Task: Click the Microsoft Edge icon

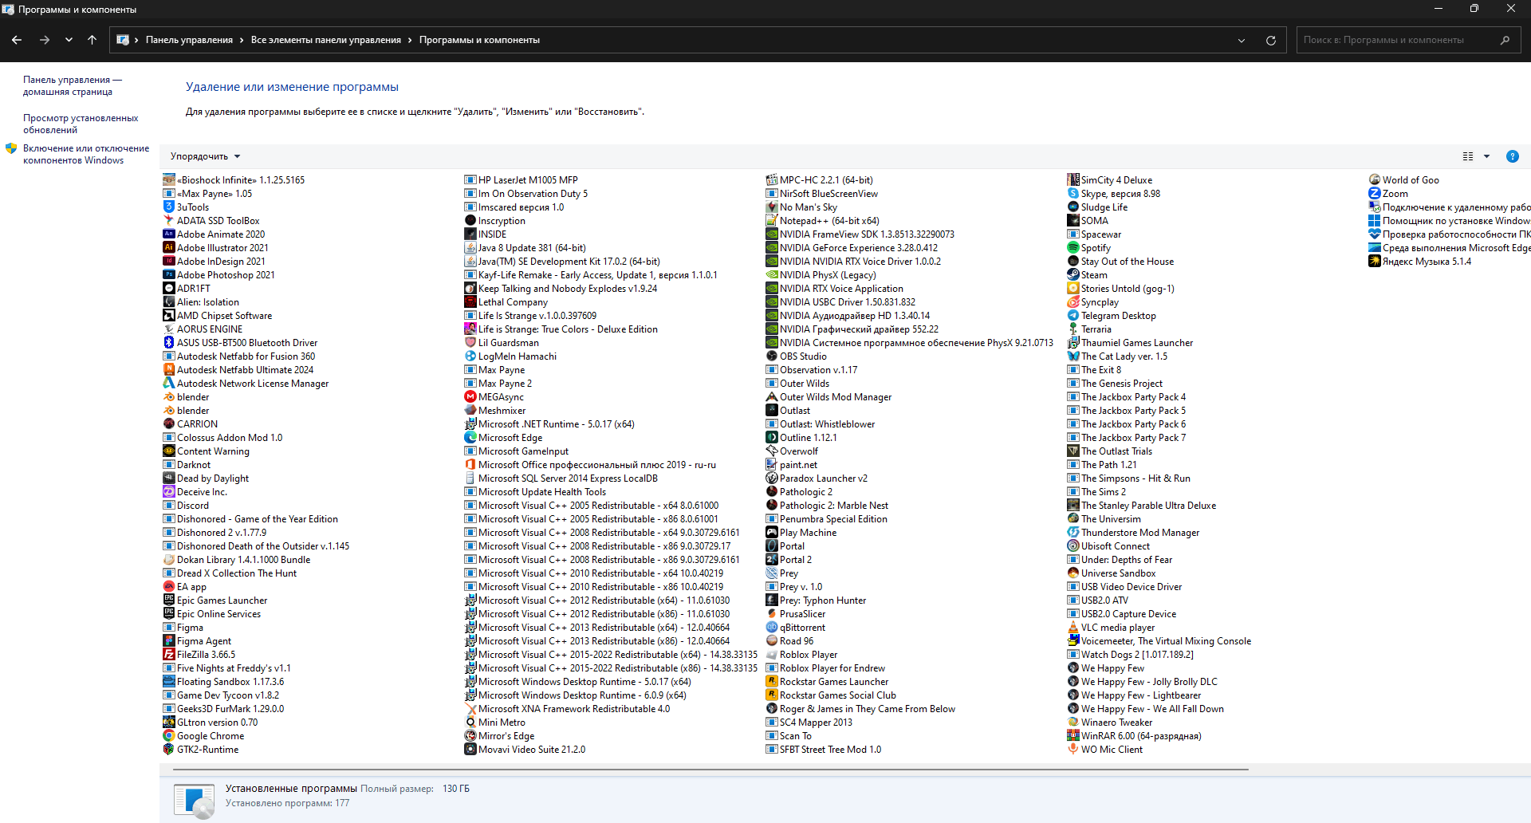Action: pos(470,438)
